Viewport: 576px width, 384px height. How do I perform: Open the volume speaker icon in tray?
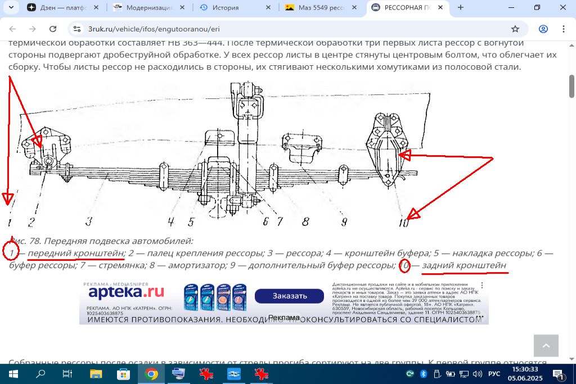click(x=478, y=374)
